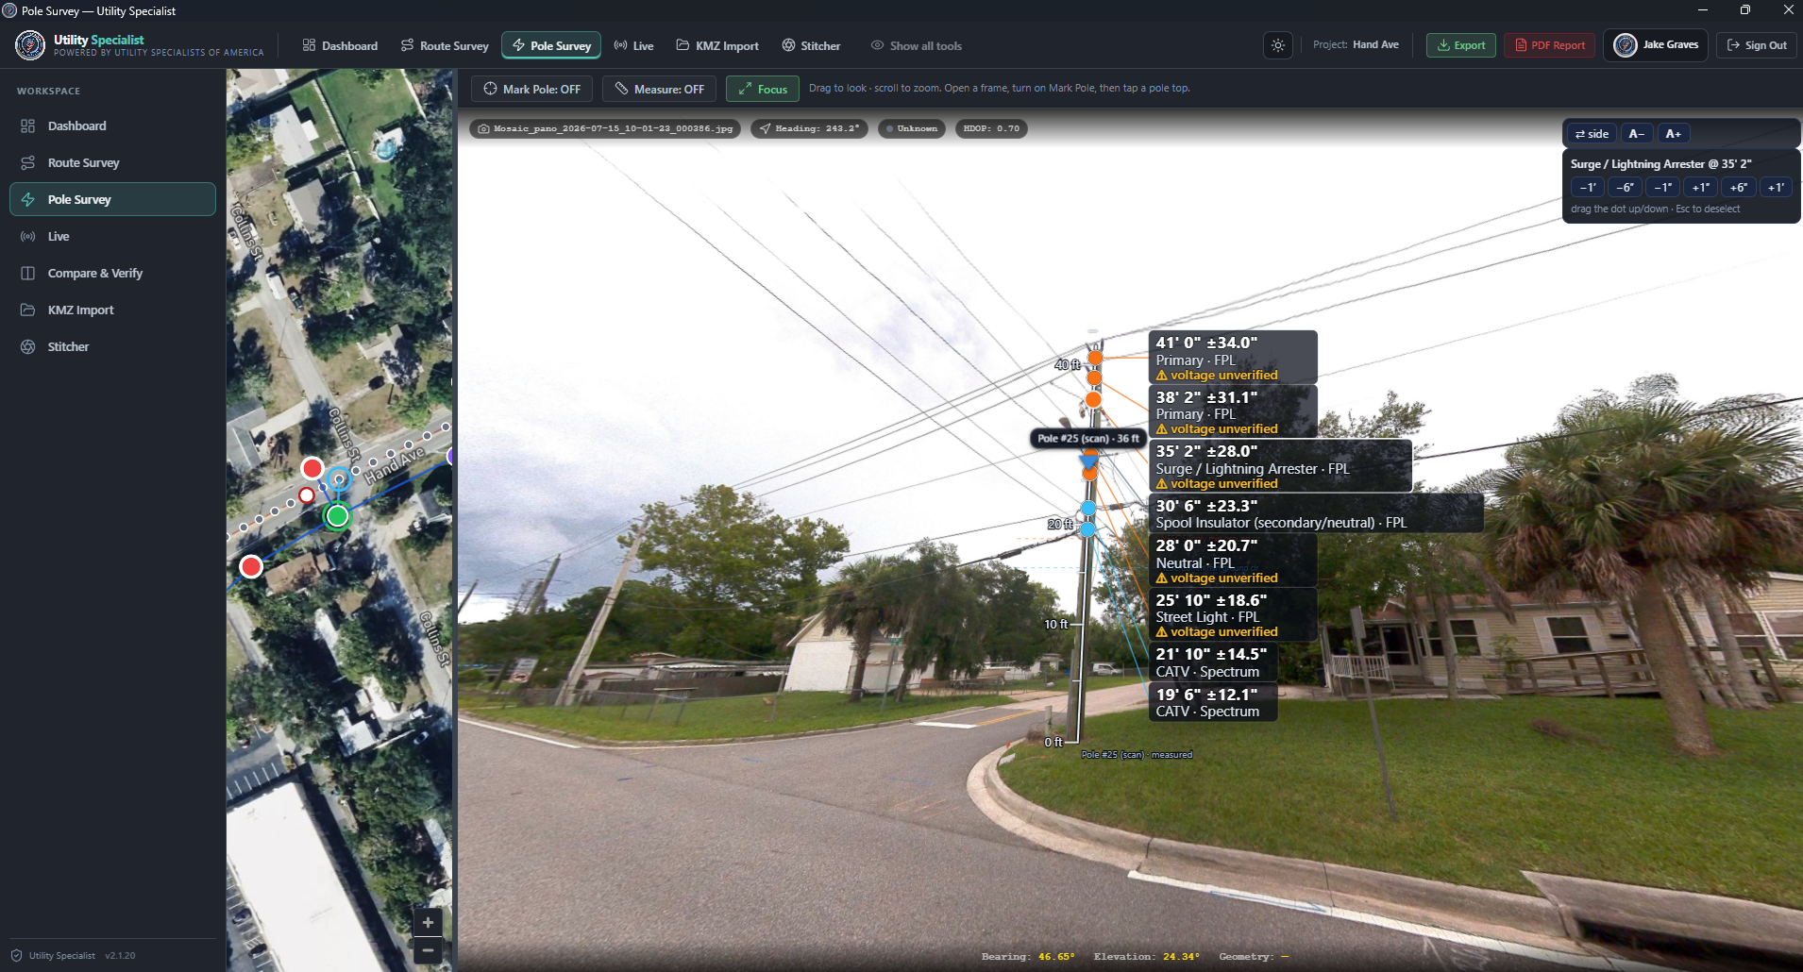1803x972 pixels.
Task: Select the lower red map marker
Action: click(251, 566)
